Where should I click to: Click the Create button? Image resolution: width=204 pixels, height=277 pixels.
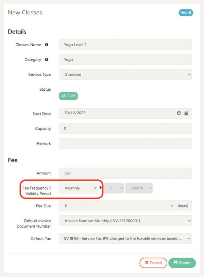(x=182, y=263)
